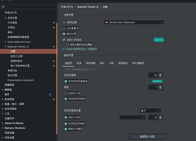Open 功能 tab

pyautogui.click(x=111, y=63)
